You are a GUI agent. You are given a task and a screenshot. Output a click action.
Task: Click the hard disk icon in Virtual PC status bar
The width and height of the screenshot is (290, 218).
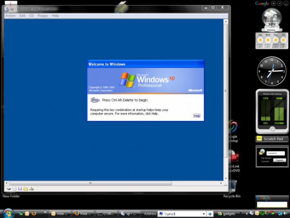[9, 189]
